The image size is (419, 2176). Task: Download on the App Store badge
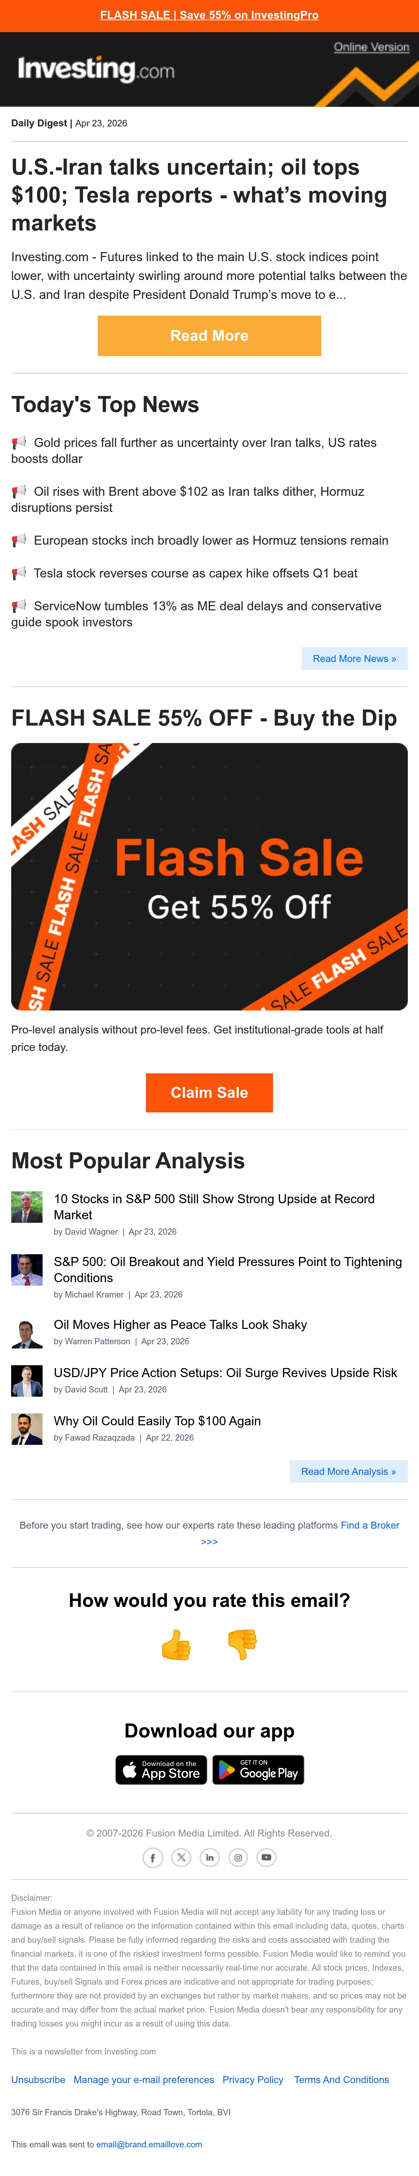(161, 1770)
